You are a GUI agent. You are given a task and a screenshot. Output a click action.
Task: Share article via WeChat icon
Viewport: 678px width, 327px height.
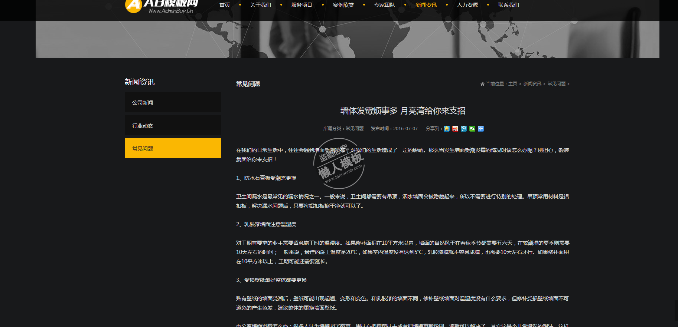[x=472, y=129]
